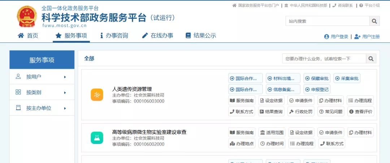This screenshot has width=390, height=163.
Task: Open 联系方式 for 高等级病原微生物实验室建设审查
Action: (332, 144)
